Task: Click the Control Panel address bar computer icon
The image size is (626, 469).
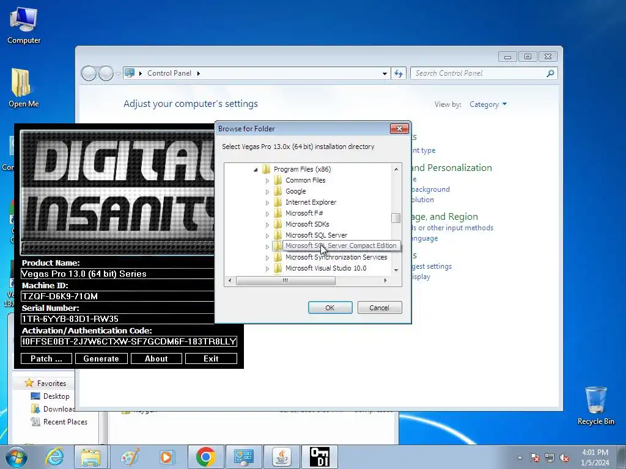Action: (x=130, y=73)
